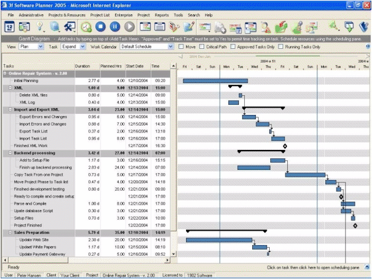Open the Reports menu
The image size is (372, 279).
162,15
